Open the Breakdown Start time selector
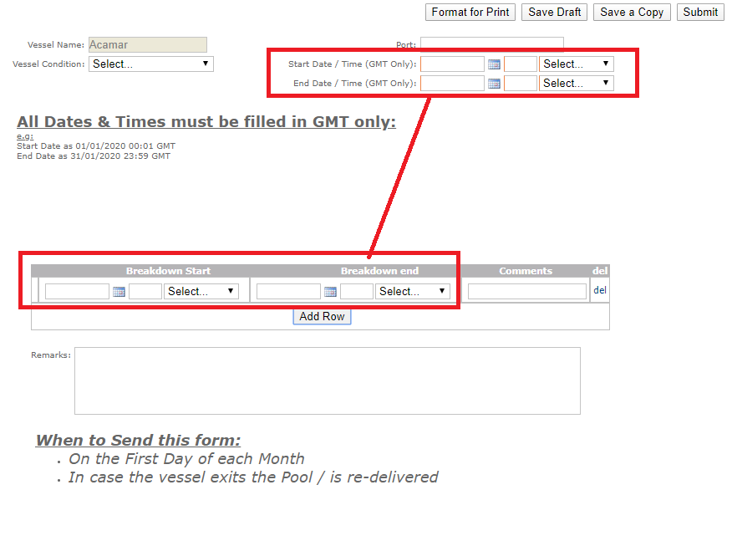This screenshot has height=541, width=732. click(201, 291)
